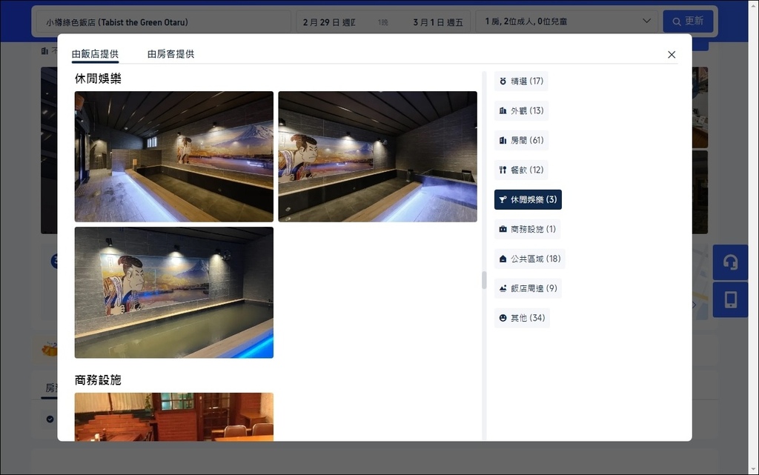Select the 餐飲 (12) photo category

[521, 170]
